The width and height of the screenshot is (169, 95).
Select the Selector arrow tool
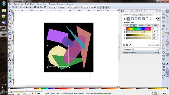[x=10, y=11]
